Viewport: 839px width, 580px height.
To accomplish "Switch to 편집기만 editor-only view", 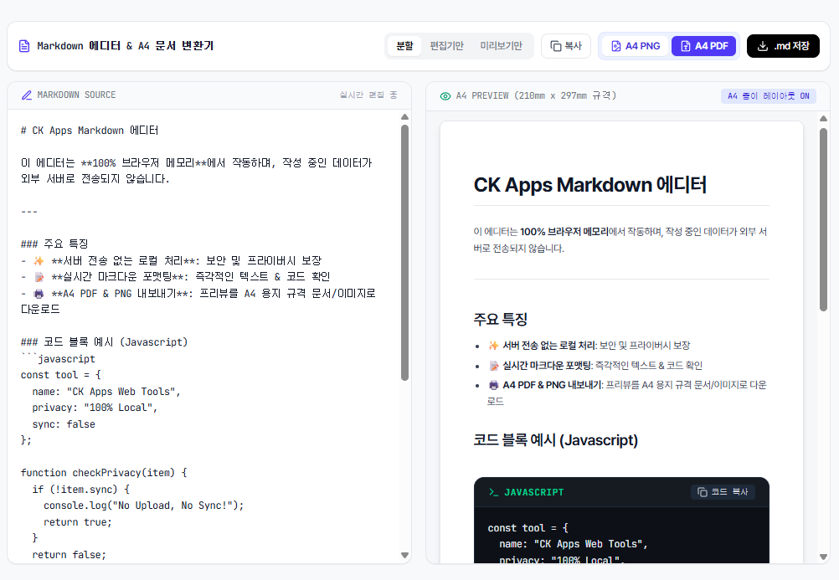I will point(446,46).
